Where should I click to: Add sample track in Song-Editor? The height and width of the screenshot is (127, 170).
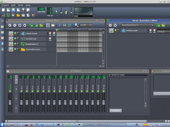point(36,25)
